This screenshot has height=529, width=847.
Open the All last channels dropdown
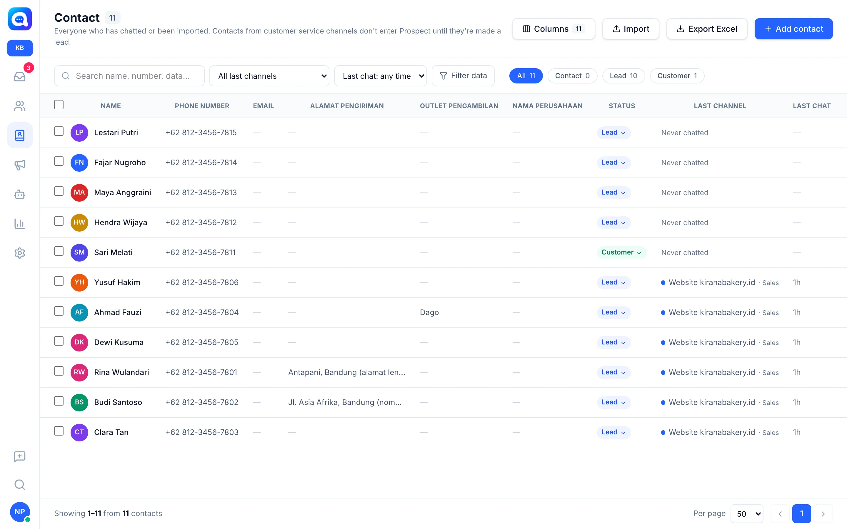[269, 76]
